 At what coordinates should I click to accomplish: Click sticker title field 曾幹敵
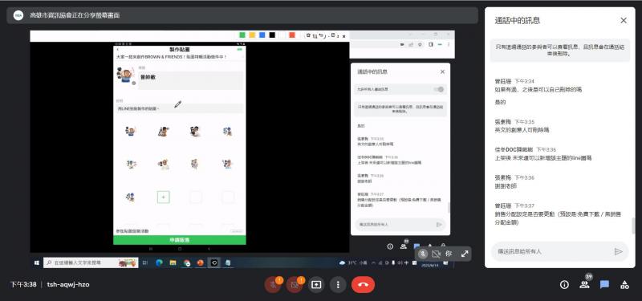point(190,80)
